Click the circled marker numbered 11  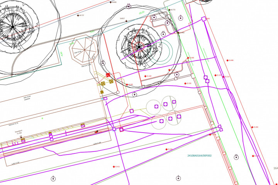129,6
